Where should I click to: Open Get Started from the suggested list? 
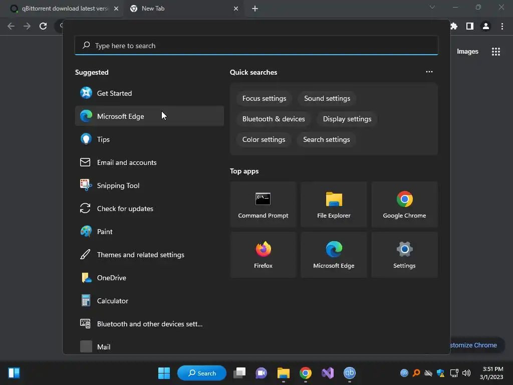(149, 93)
